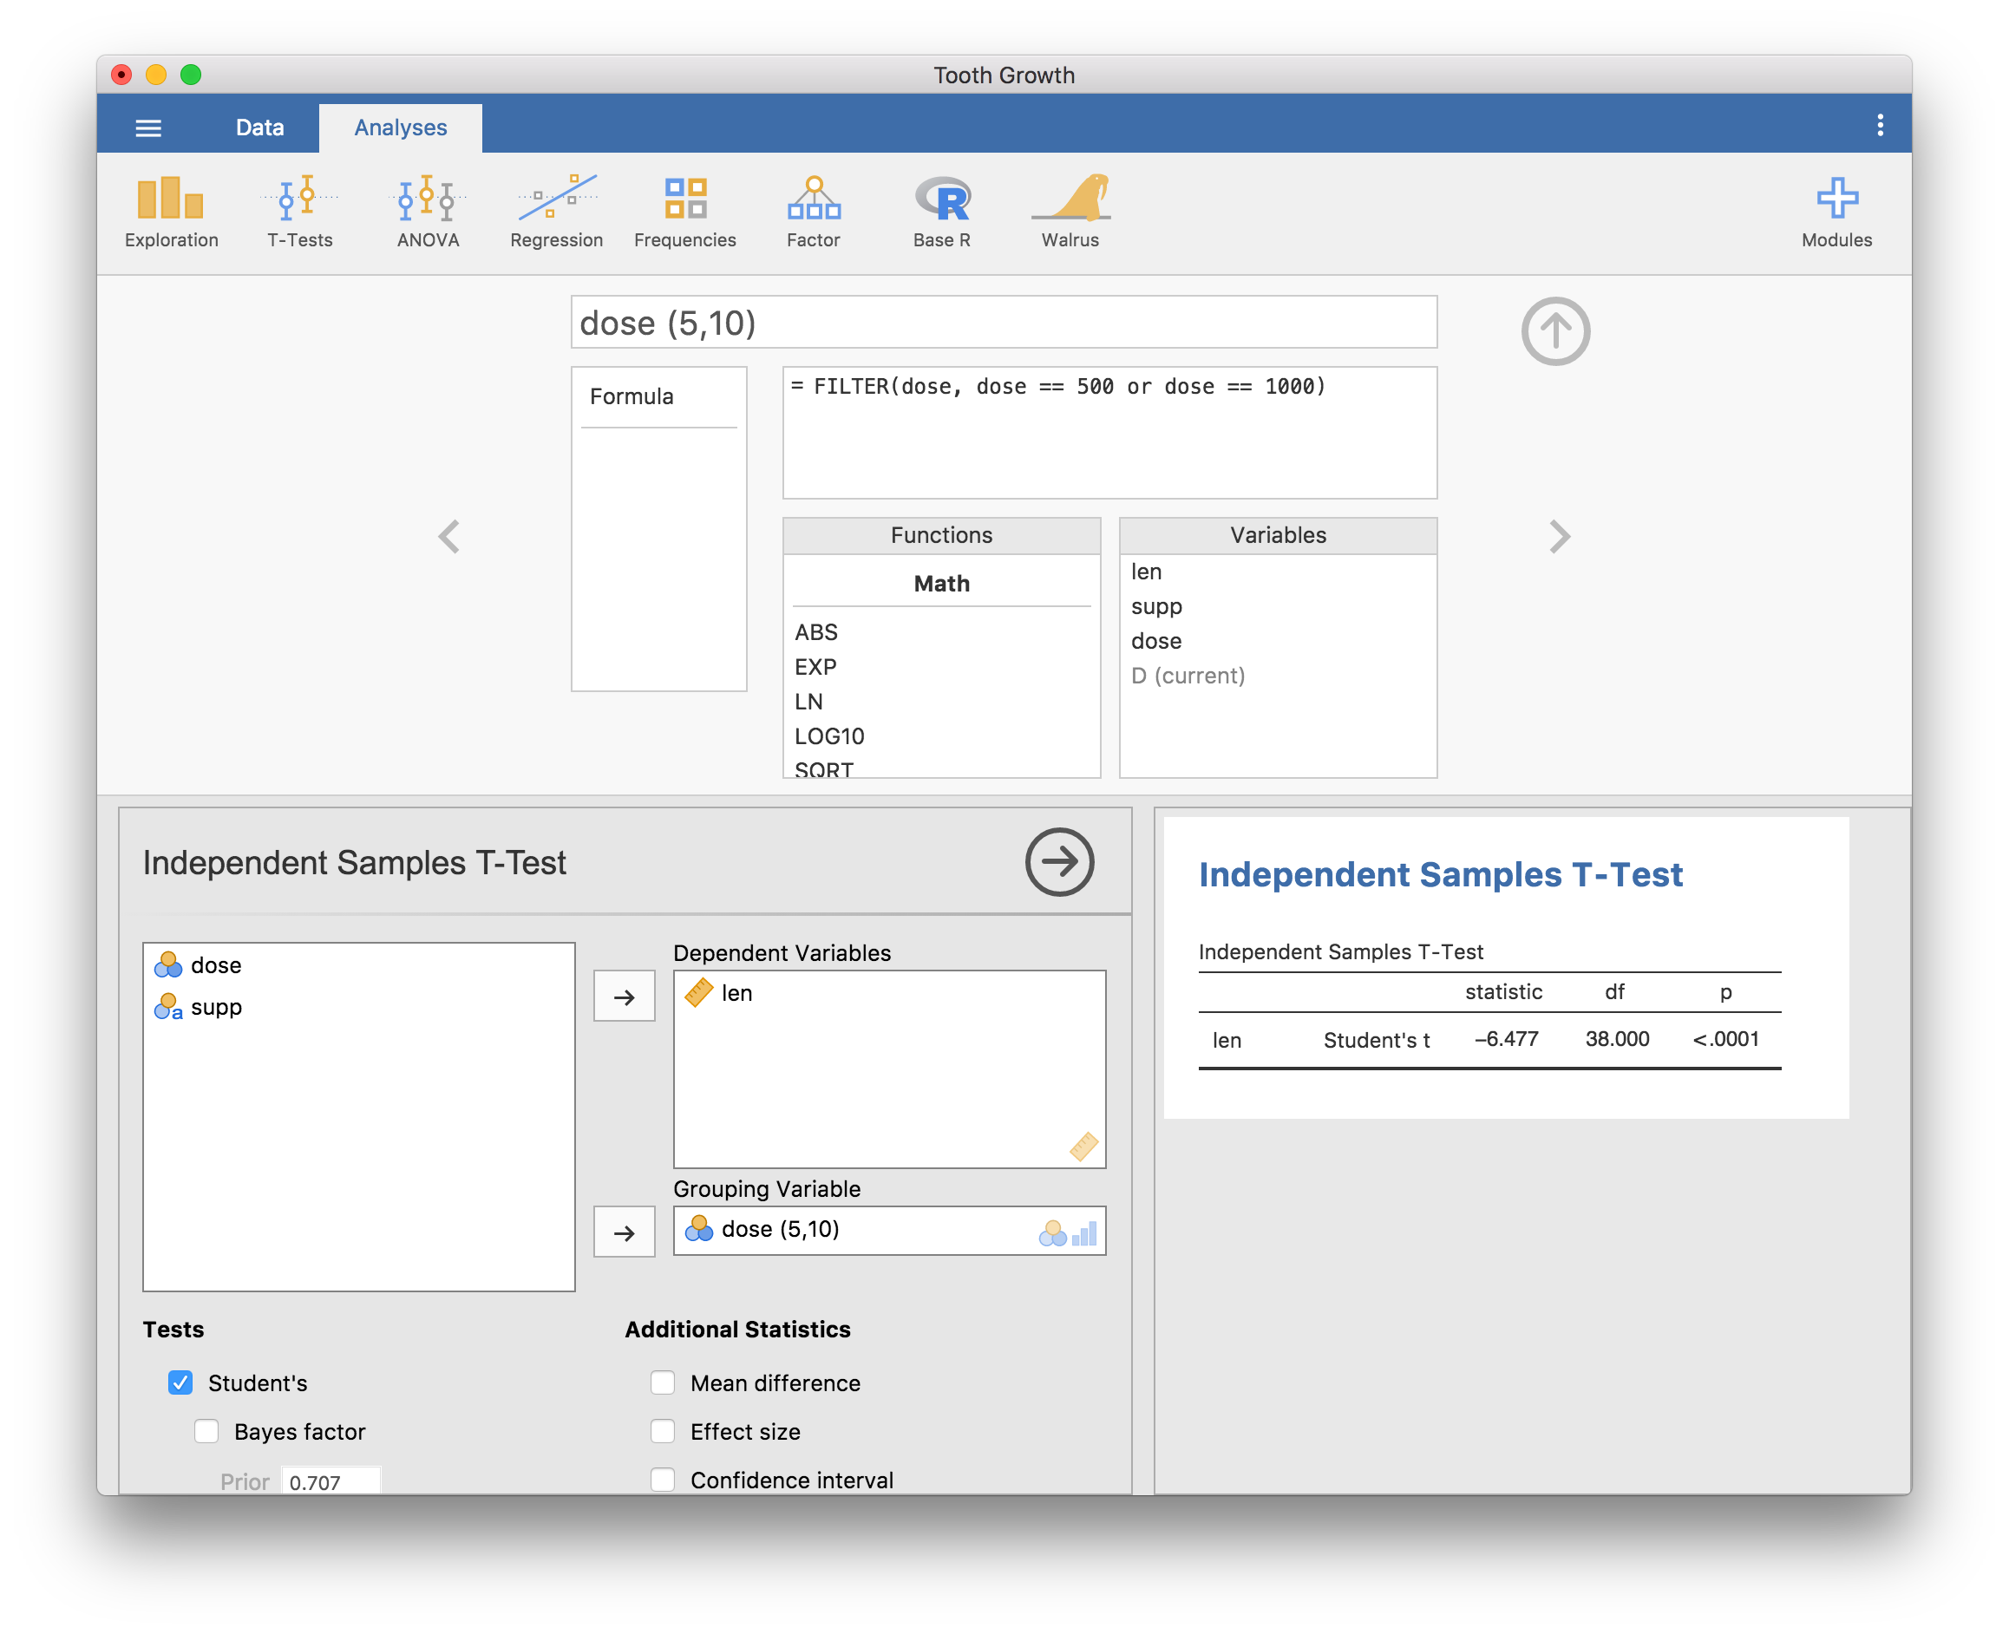
Task: Uncheck the Student's test checkbox
Action: (x=180, y=1382)
